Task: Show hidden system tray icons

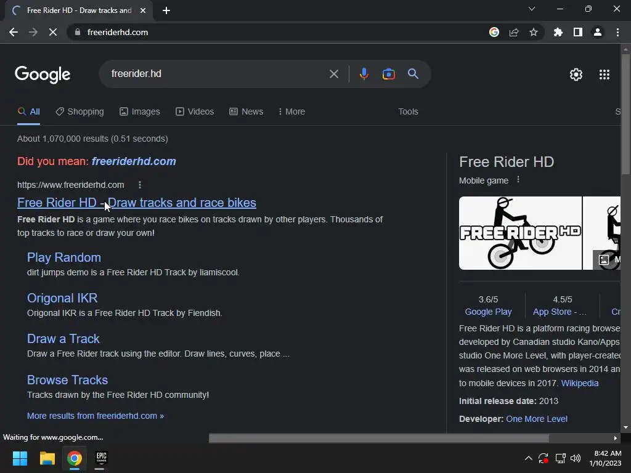Action: point(528,458)
